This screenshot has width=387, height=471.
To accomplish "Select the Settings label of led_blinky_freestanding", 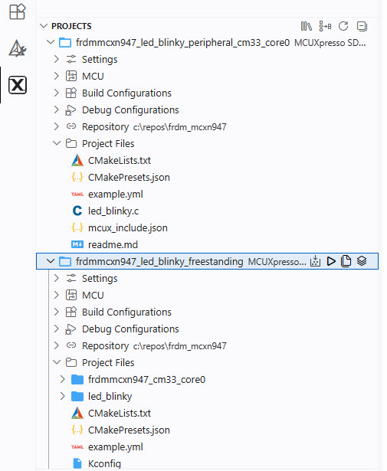I will pos(100,278).
